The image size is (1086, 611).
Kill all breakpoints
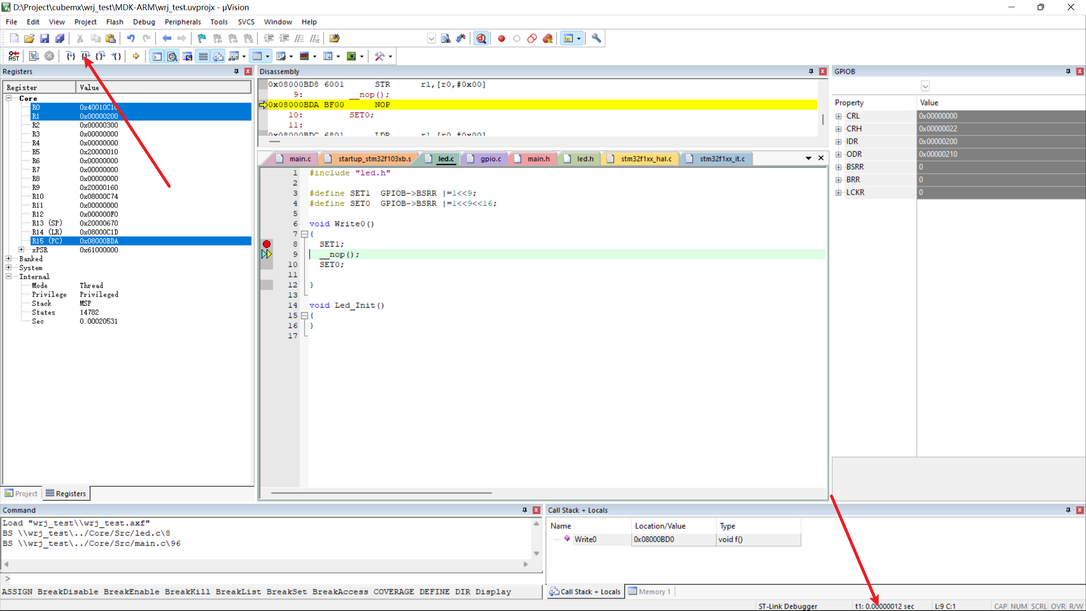pyautogui.click(x=548, y=39)
